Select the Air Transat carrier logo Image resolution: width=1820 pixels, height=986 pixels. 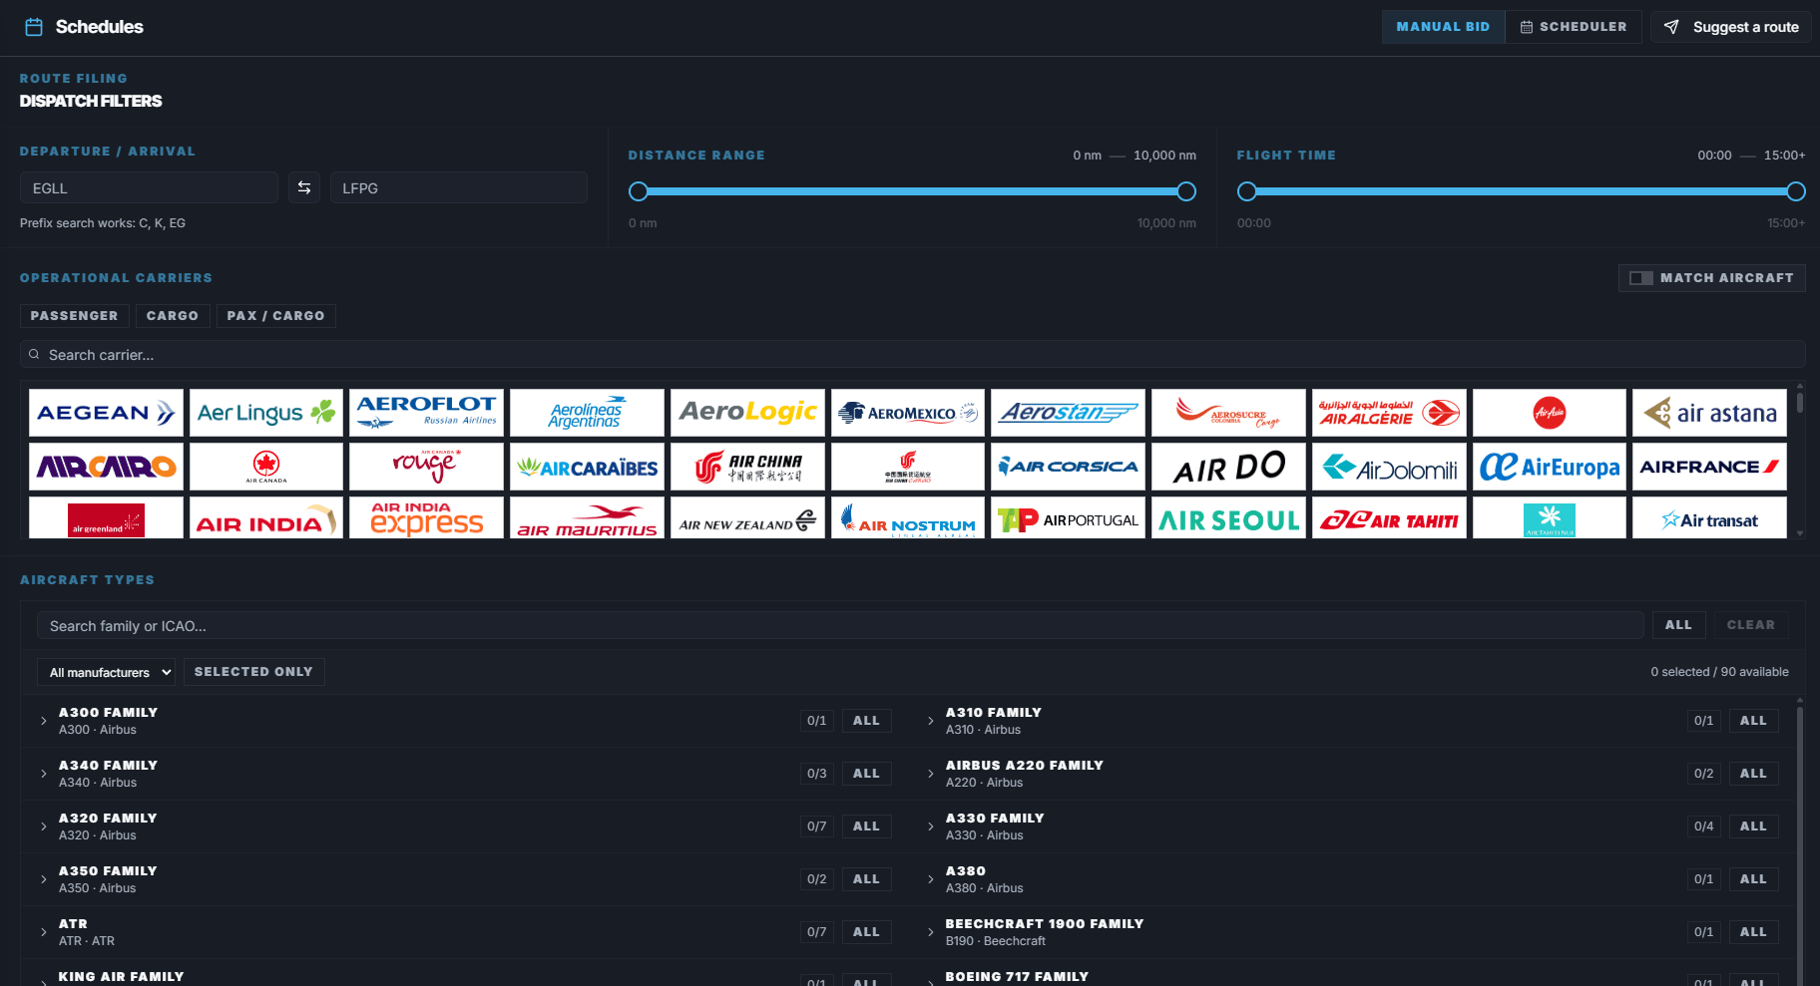1709,518
